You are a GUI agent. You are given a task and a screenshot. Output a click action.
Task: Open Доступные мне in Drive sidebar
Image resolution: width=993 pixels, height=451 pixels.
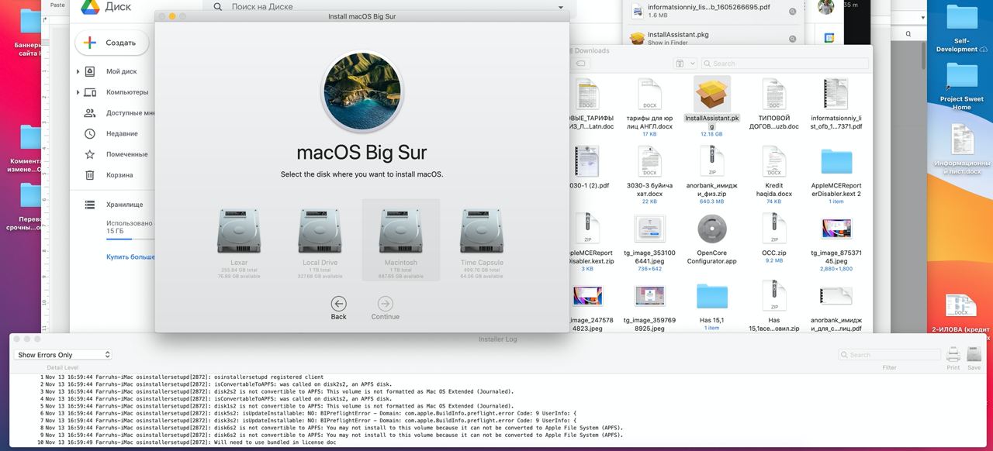[x=130, y=113]
